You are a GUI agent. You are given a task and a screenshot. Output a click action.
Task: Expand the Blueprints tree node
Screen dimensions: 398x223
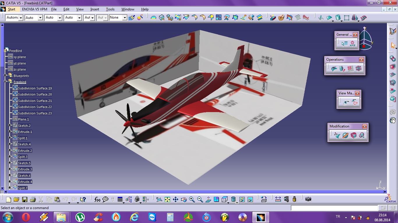click(6, 75)
